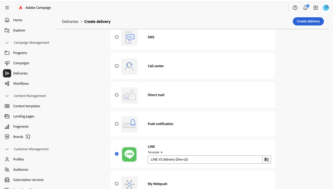Click the Deliveries breadcrumb link
The image size is (333, 189).
click(70, 22)
